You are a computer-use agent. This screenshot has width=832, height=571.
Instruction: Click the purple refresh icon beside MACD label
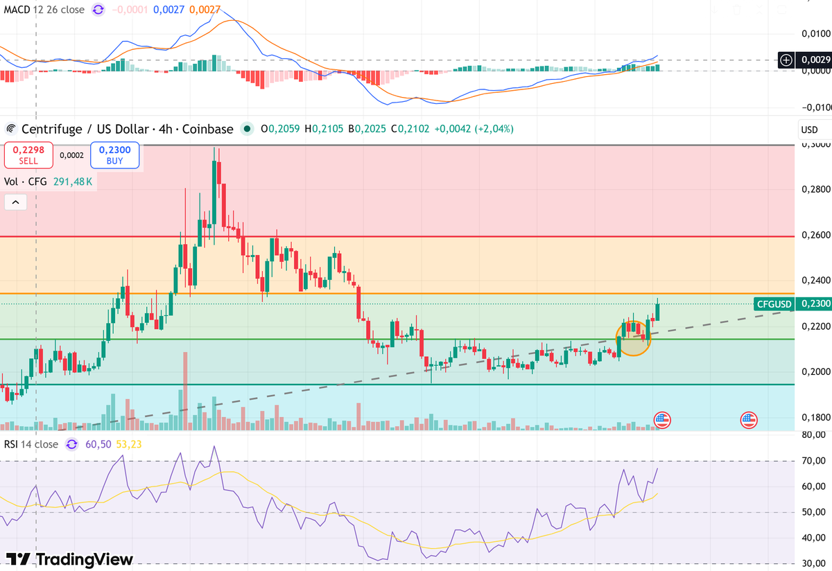click(99, 10)
